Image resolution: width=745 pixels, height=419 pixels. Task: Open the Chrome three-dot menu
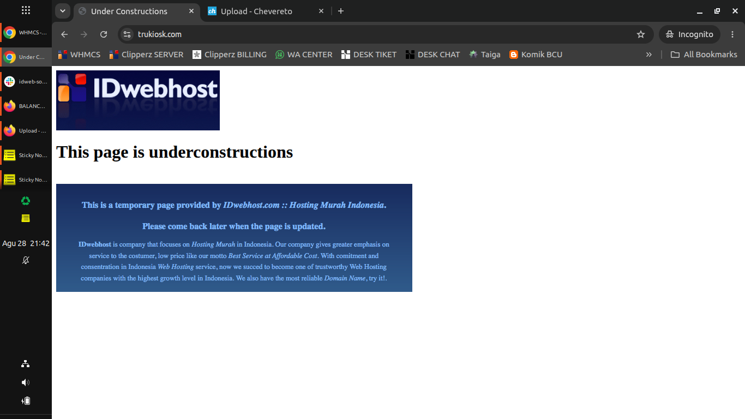pyautogui.click(x=732, y=34)
